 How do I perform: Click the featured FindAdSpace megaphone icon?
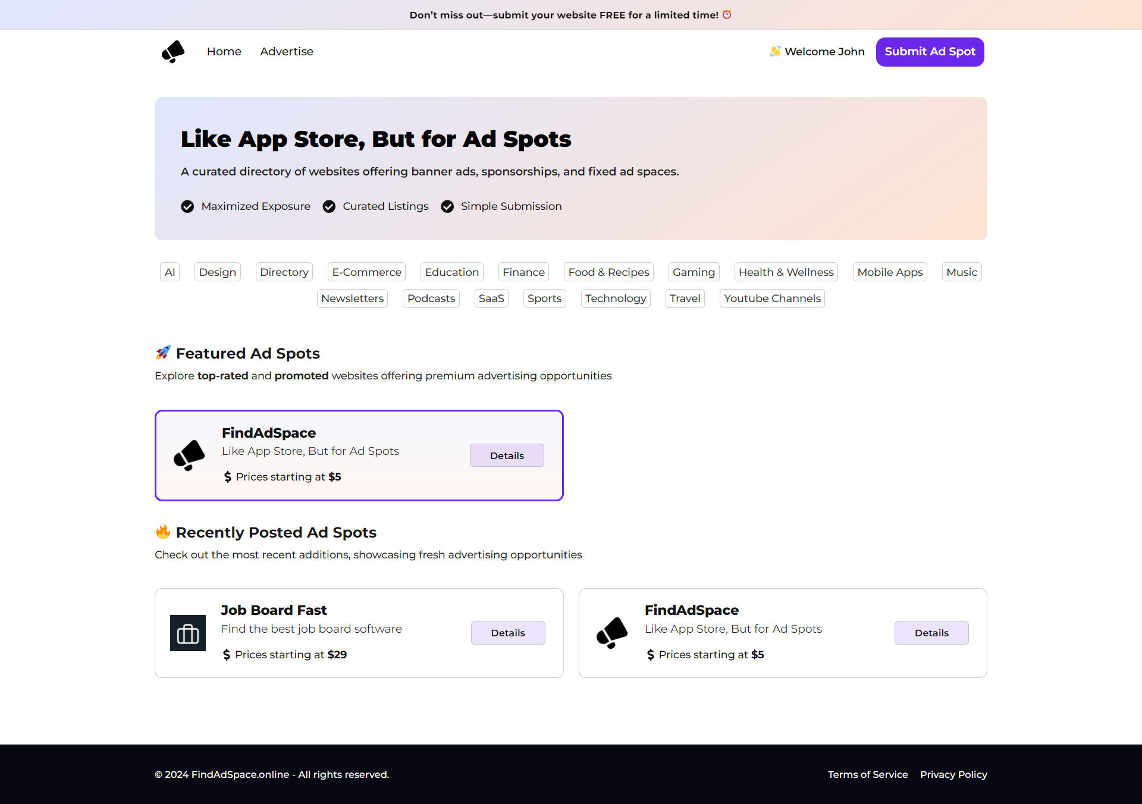(189, 456)
